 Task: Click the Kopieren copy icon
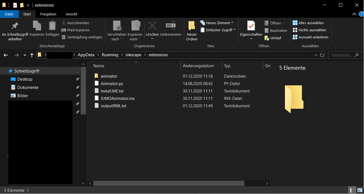[x=37, y=26]
